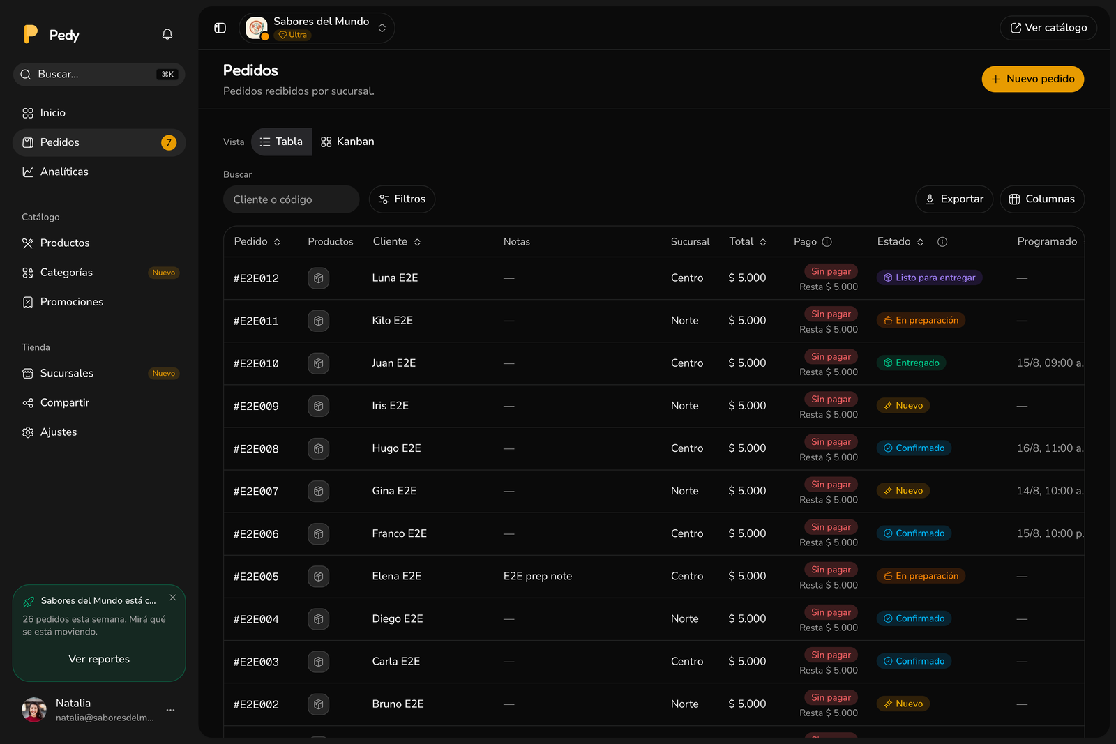Open Productos in the sidebar

(99, 243)
